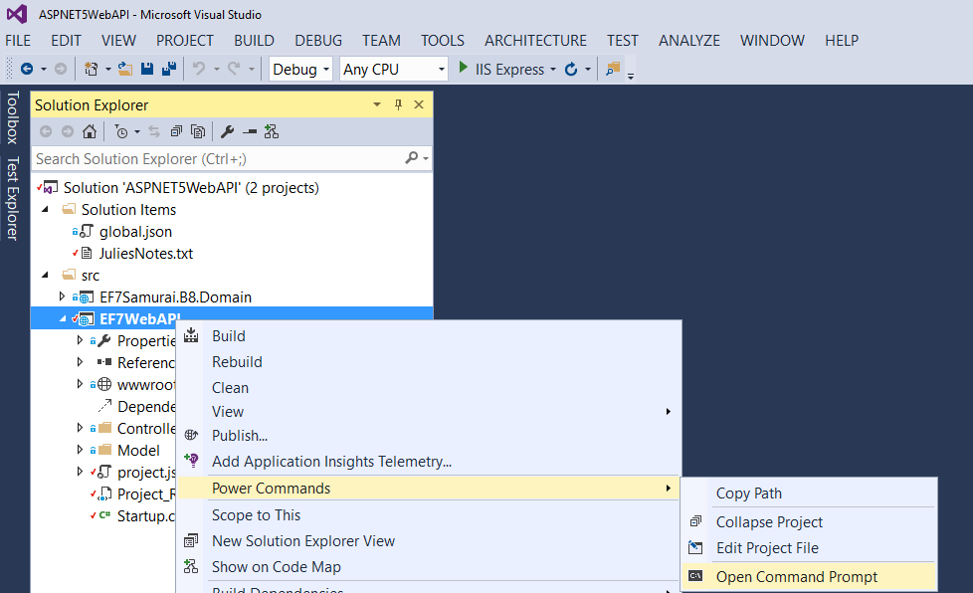Open Properties with the wrench icon
Viewport: 973px width, 593px height.
[x=227, y=131]
